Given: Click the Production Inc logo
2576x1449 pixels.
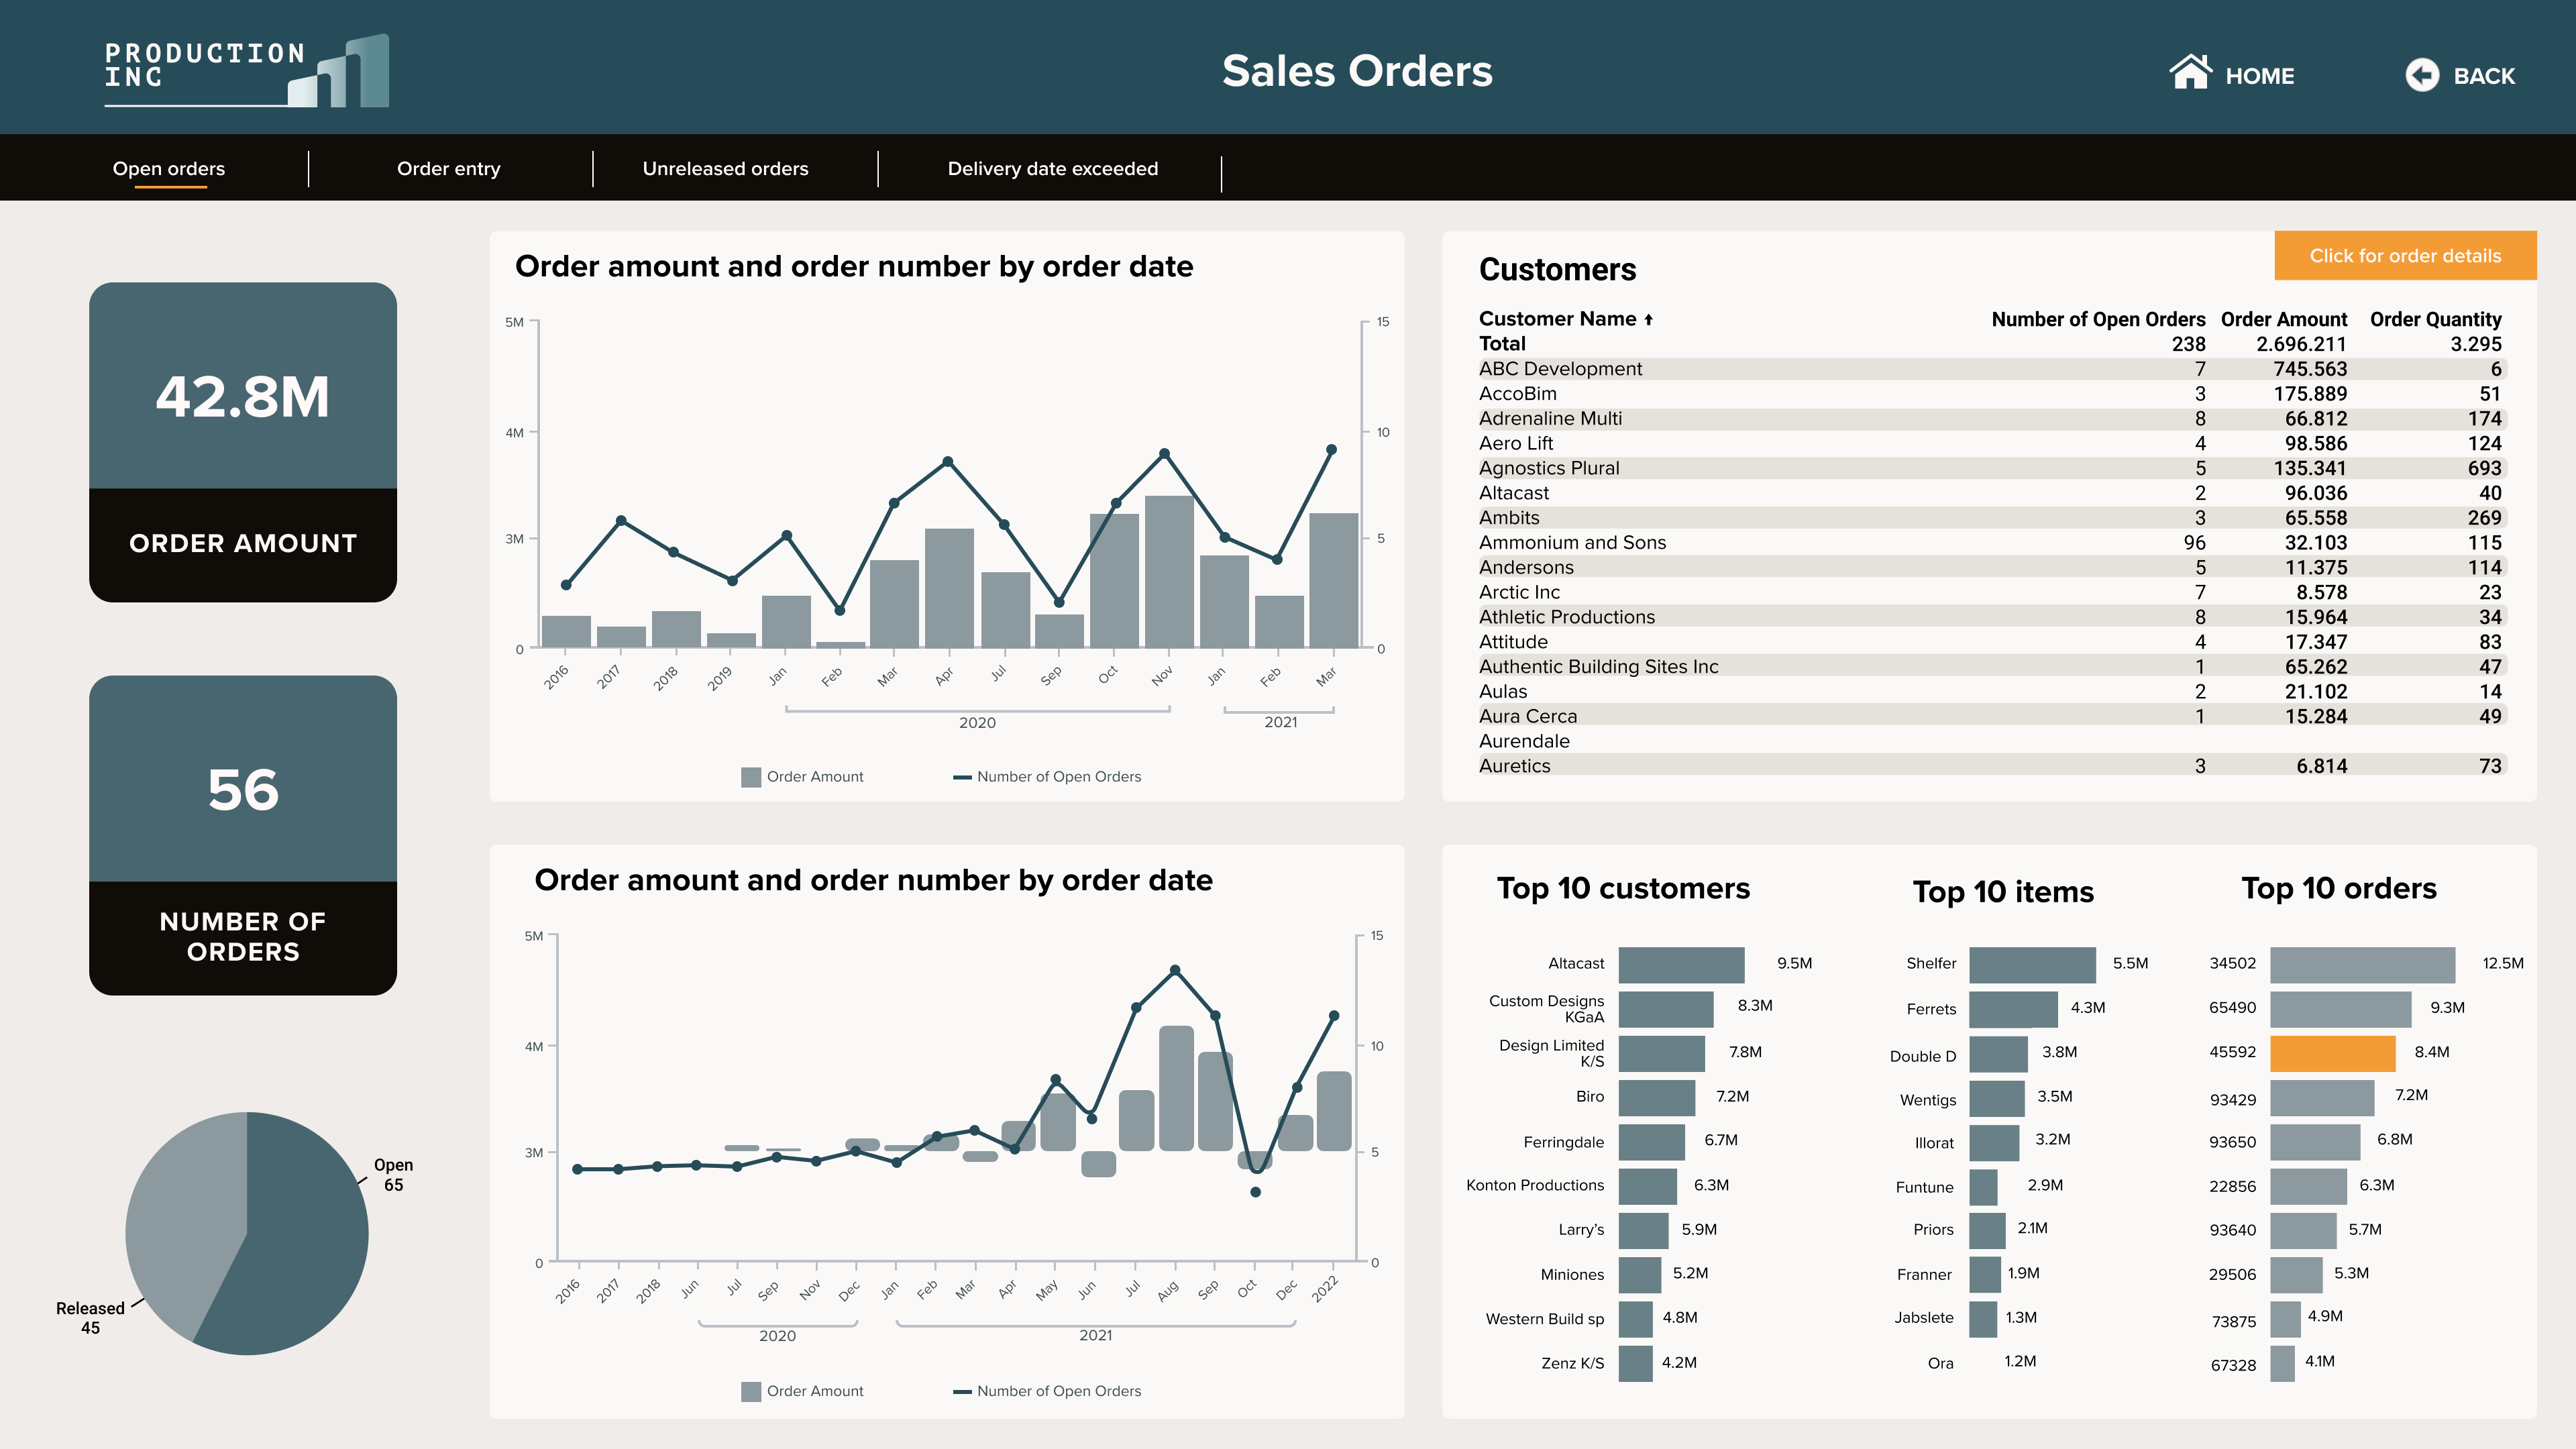Looking at the screenshot, I should (x=246, y=70).
